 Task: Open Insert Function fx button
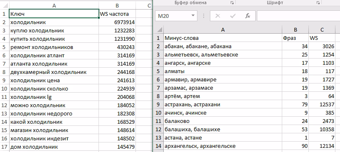coord(247,16)
